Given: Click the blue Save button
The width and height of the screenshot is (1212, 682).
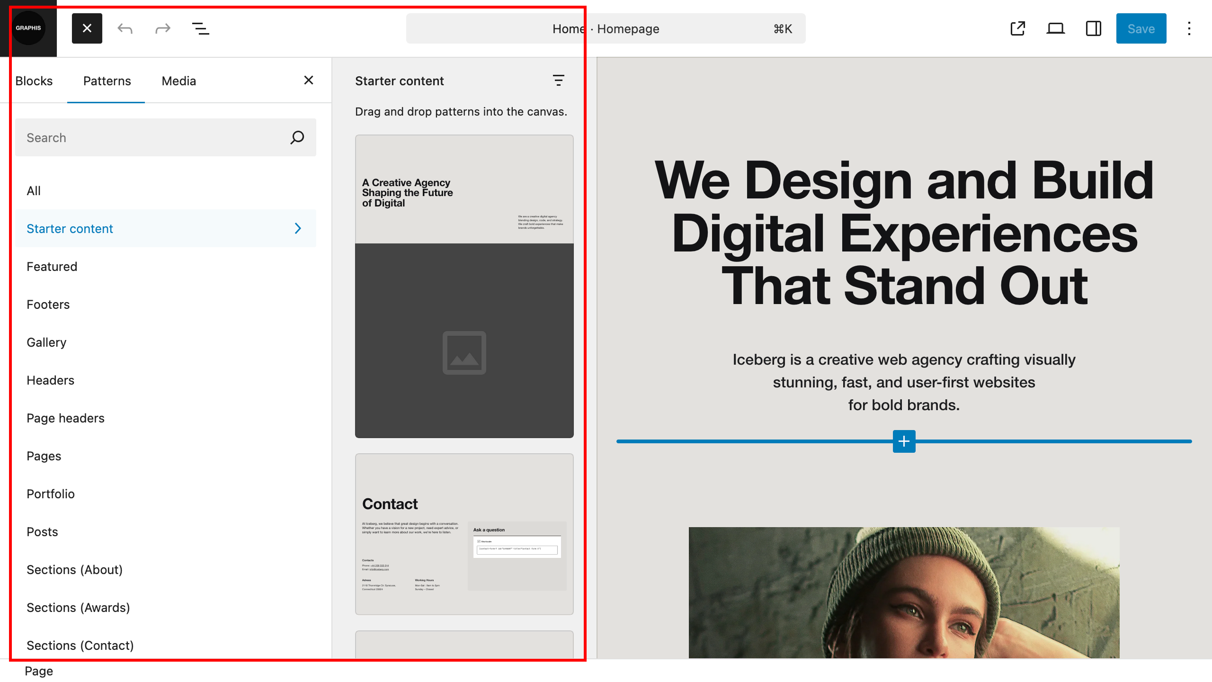Looking at the screenshot, I should 1141,28.
